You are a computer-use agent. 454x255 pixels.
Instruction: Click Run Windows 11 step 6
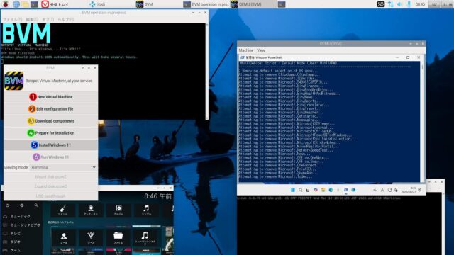point(50,157)
